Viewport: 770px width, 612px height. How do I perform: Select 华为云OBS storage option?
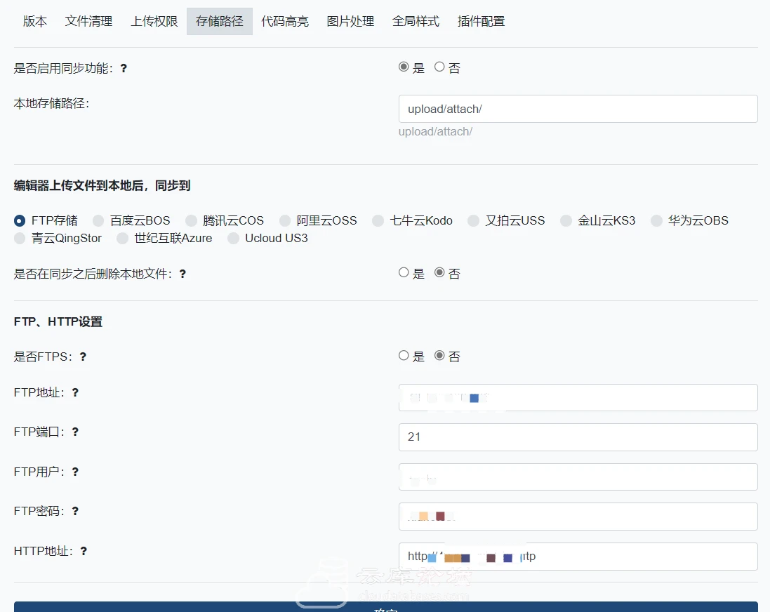pos(656,221)
